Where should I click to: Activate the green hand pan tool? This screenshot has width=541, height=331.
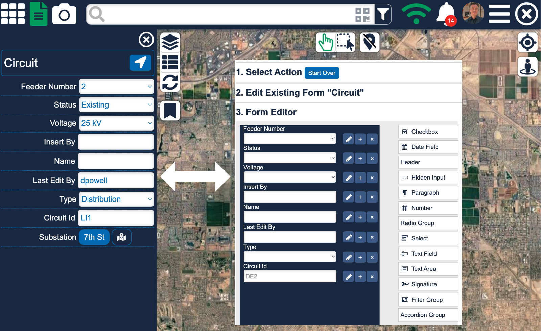pyautogui.click(x=326, y=42)
